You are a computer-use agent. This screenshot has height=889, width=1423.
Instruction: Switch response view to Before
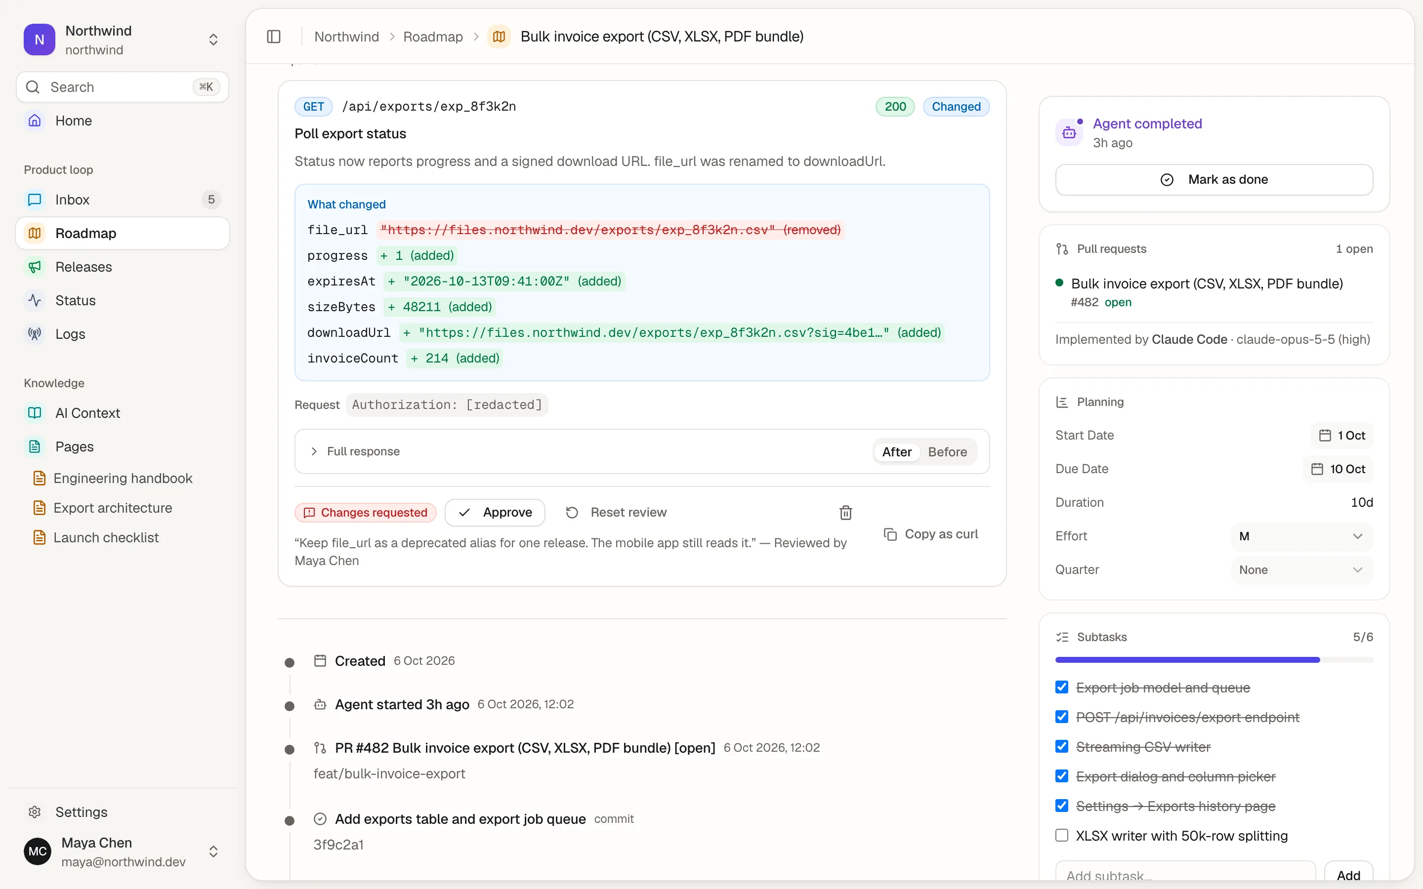(x=947, y=451)
